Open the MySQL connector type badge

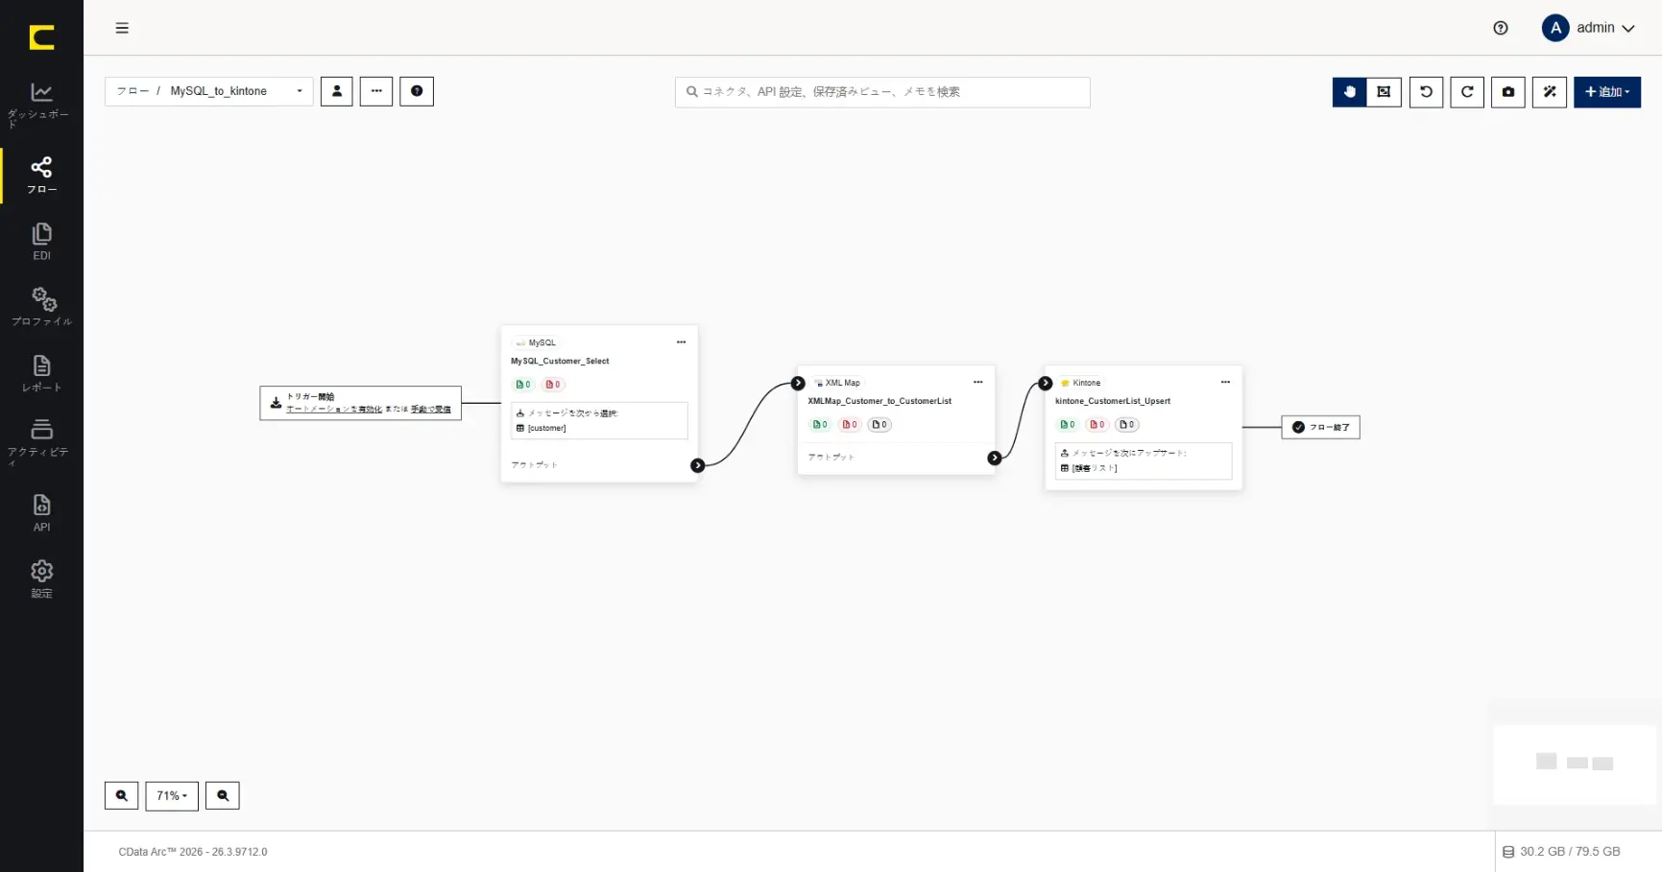pos(536,342)
